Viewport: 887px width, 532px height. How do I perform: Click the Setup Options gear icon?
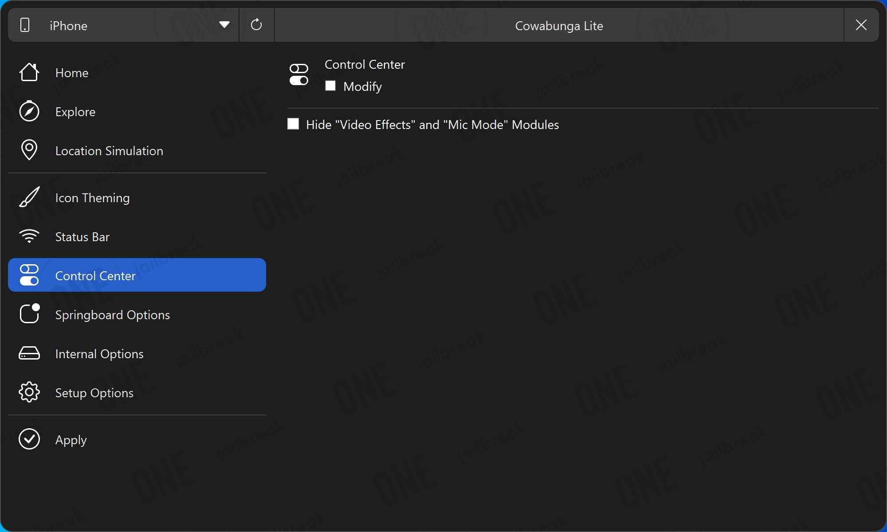29,392
